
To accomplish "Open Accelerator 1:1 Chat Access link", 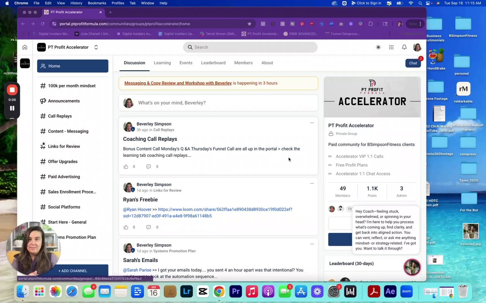I will (x=363, y=174).
